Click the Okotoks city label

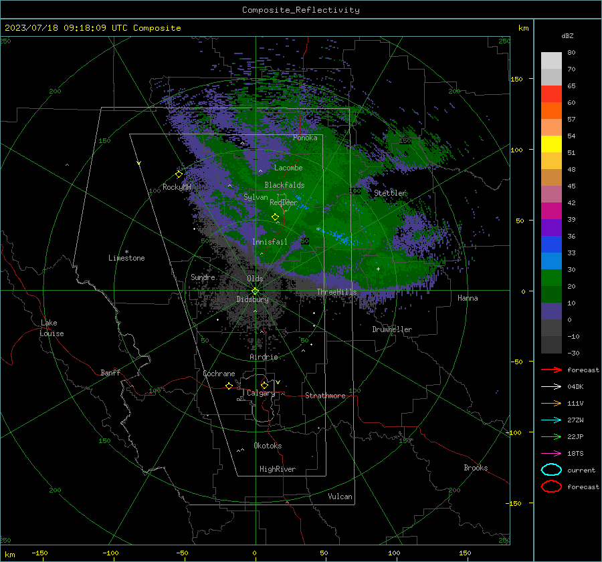click(268, 446)
